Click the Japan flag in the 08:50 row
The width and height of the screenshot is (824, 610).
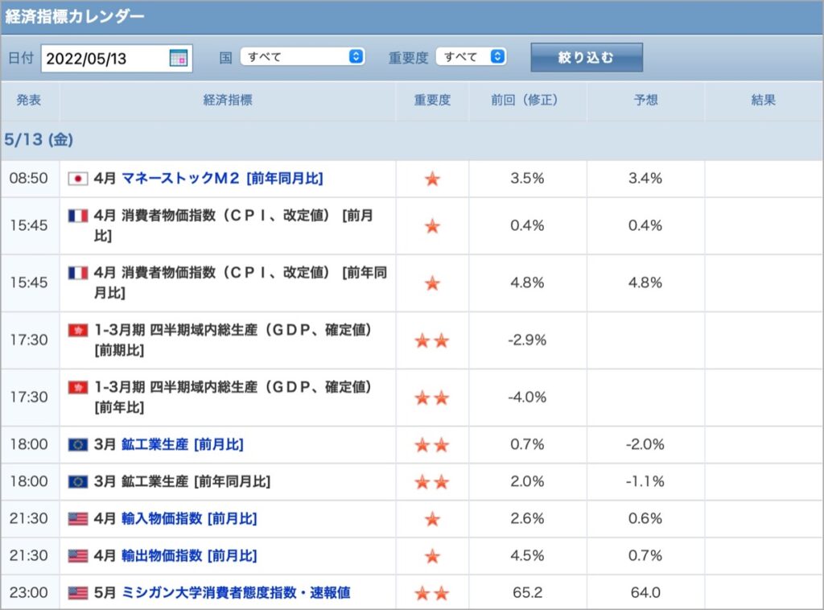pos(78,179)
